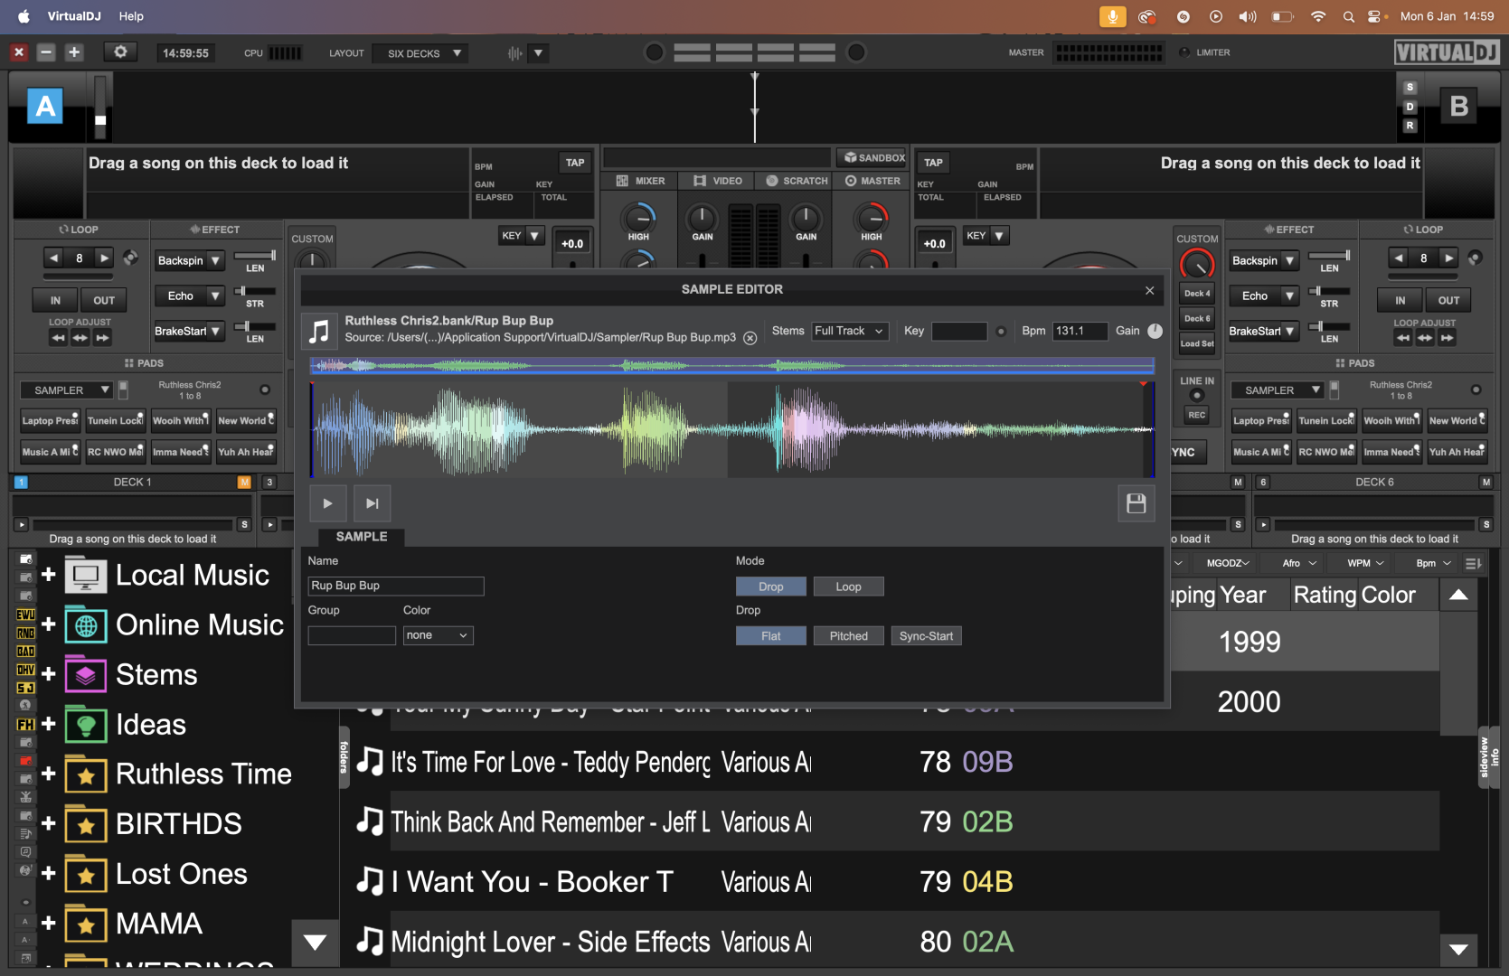The image size is (1509, 976).
Task: Open the VirtualDJ menu
Action: [x=74, y=16]
